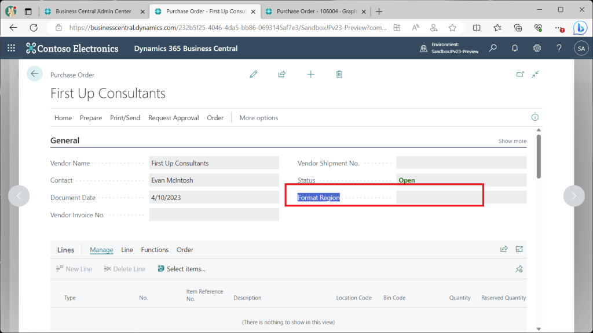Viewport: 593px width, 333px height.
Task: Toggle the FactBox info pane icon
Action: pos(535,117)
